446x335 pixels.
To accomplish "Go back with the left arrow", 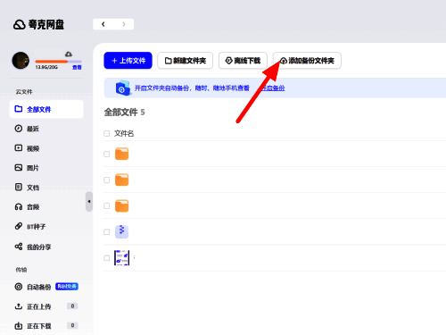I will coord(103,24).
